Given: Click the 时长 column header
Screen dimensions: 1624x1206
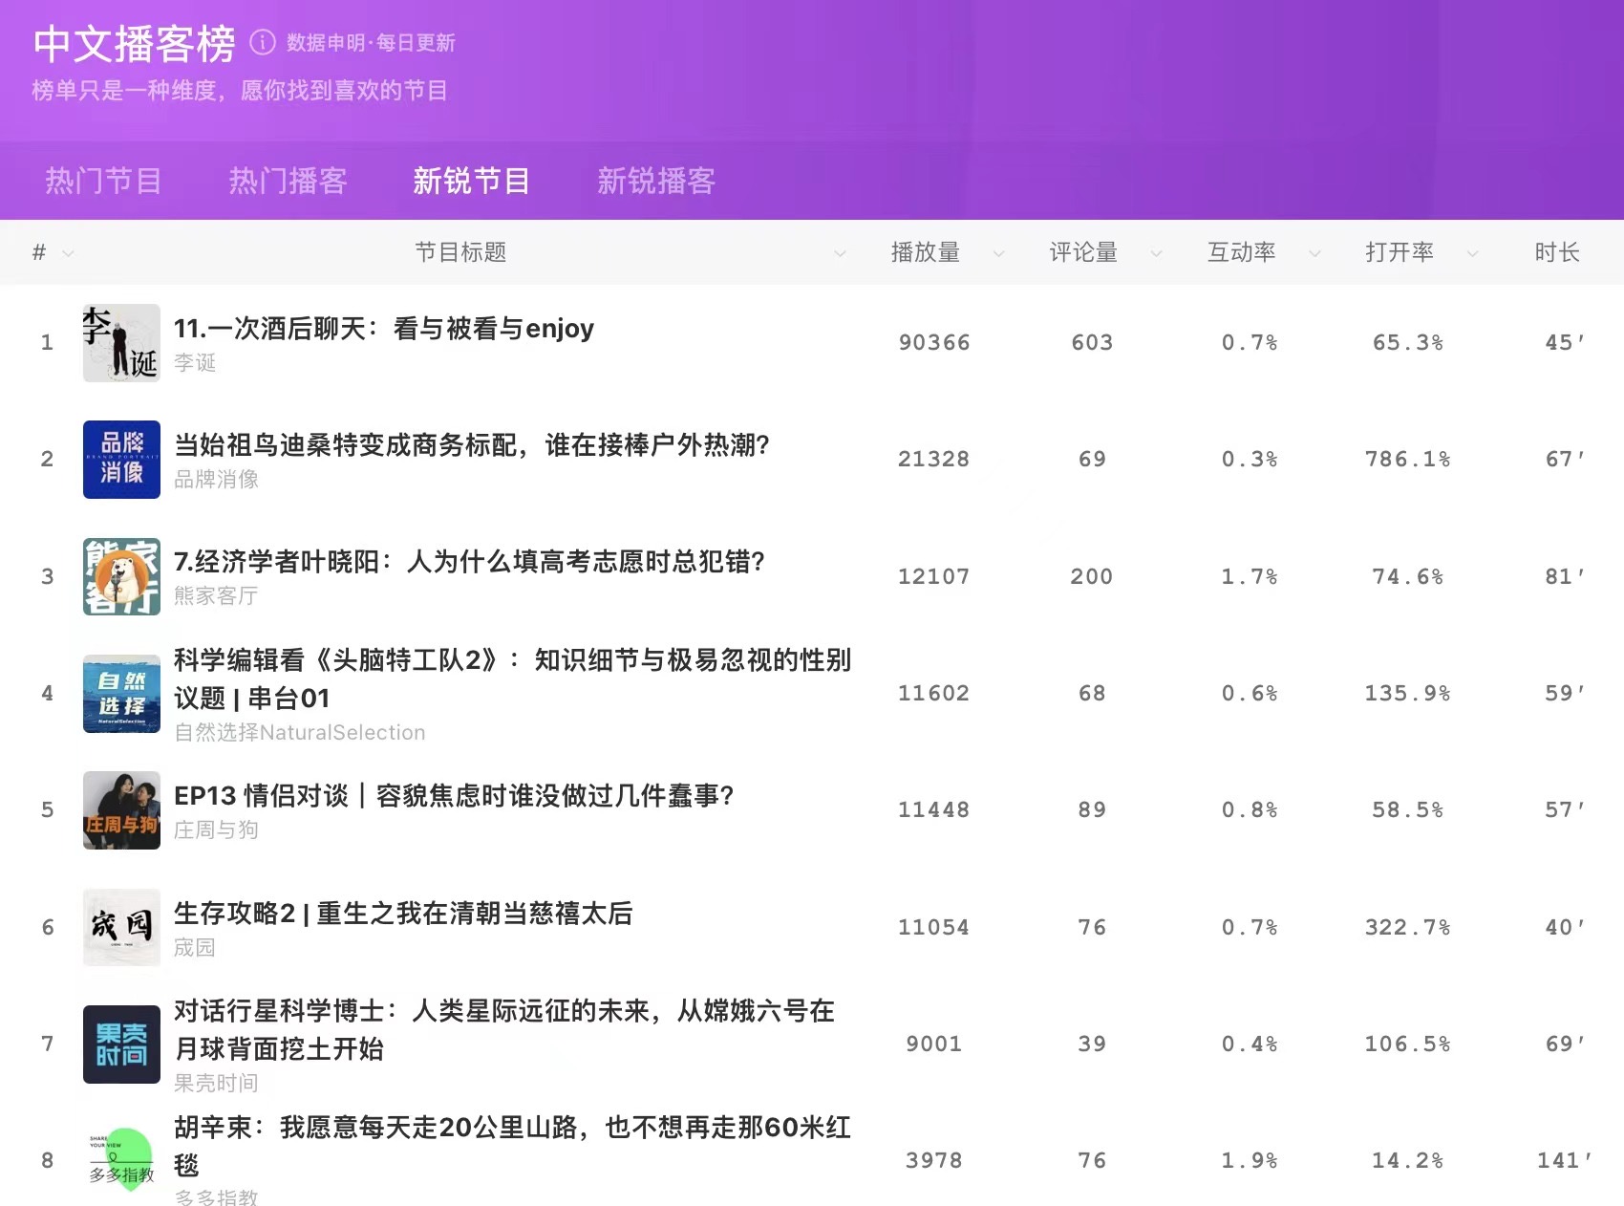Looking at the screenshot, I should tap(1556, 252).
